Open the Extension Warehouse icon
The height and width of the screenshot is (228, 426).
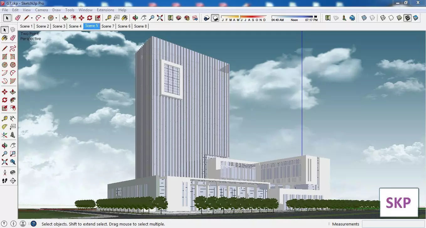coord(187,18)
